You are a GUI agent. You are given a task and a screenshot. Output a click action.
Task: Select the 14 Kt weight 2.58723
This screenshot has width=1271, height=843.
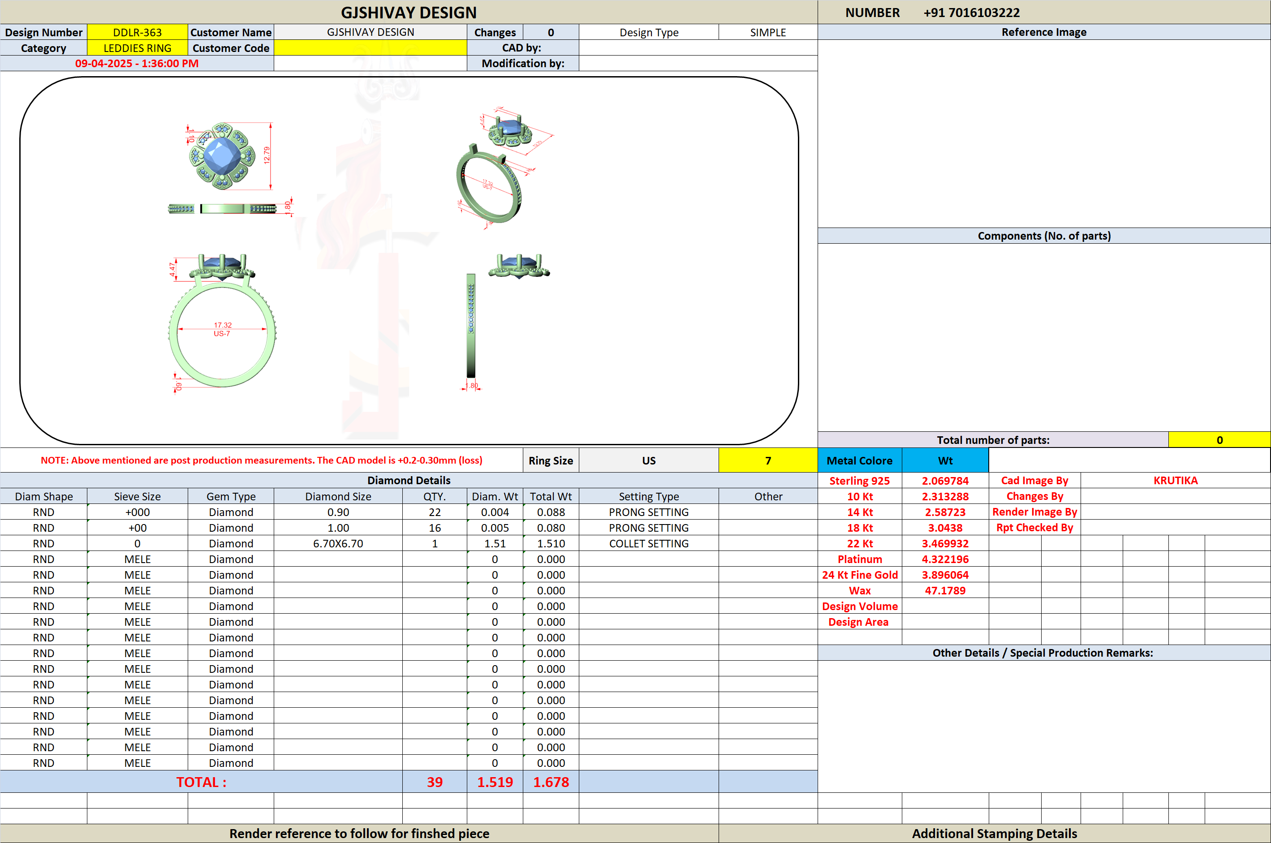click(945, 512)
